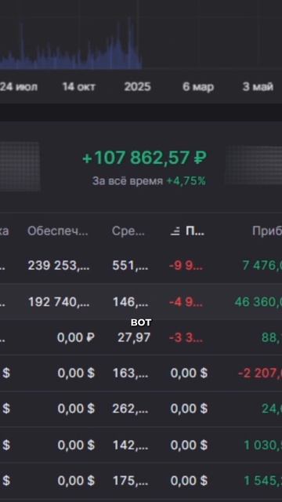Viewport: 282px width, 502px height.
Task: Sort by the Сре... column header
Action: tap(128, 231)
